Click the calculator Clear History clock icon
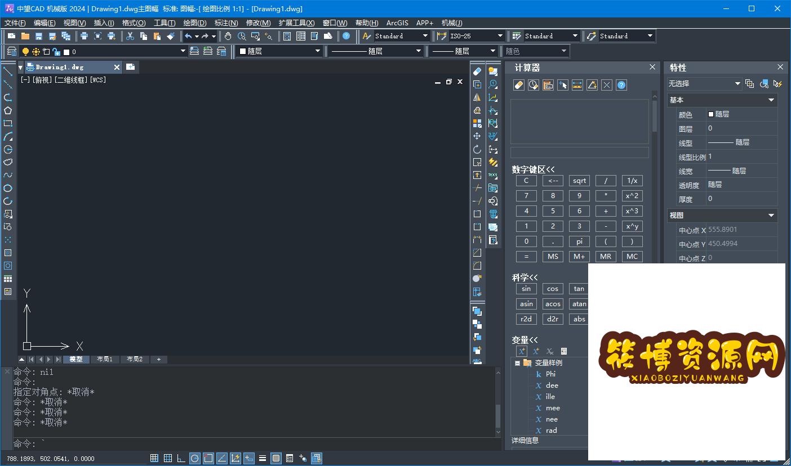The image size is (791, 466). [x=534, y=85]
